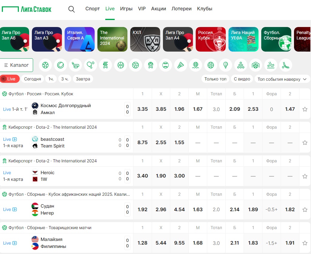Switch to the Спорт tab
The height and width of the screenshot is (254, 311).
pos(93,9)
